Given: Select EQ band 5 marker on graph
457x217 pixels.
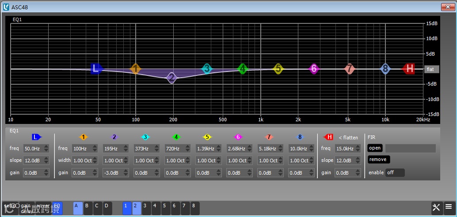Looking at the screenshot, I should pos(278,69).
